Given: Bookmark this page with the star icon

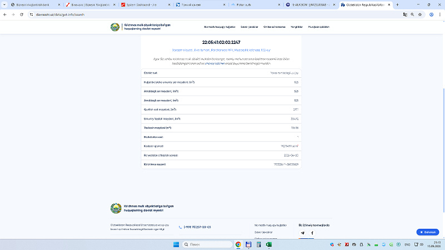Looking at the screenshot, I should coord(420,14).
